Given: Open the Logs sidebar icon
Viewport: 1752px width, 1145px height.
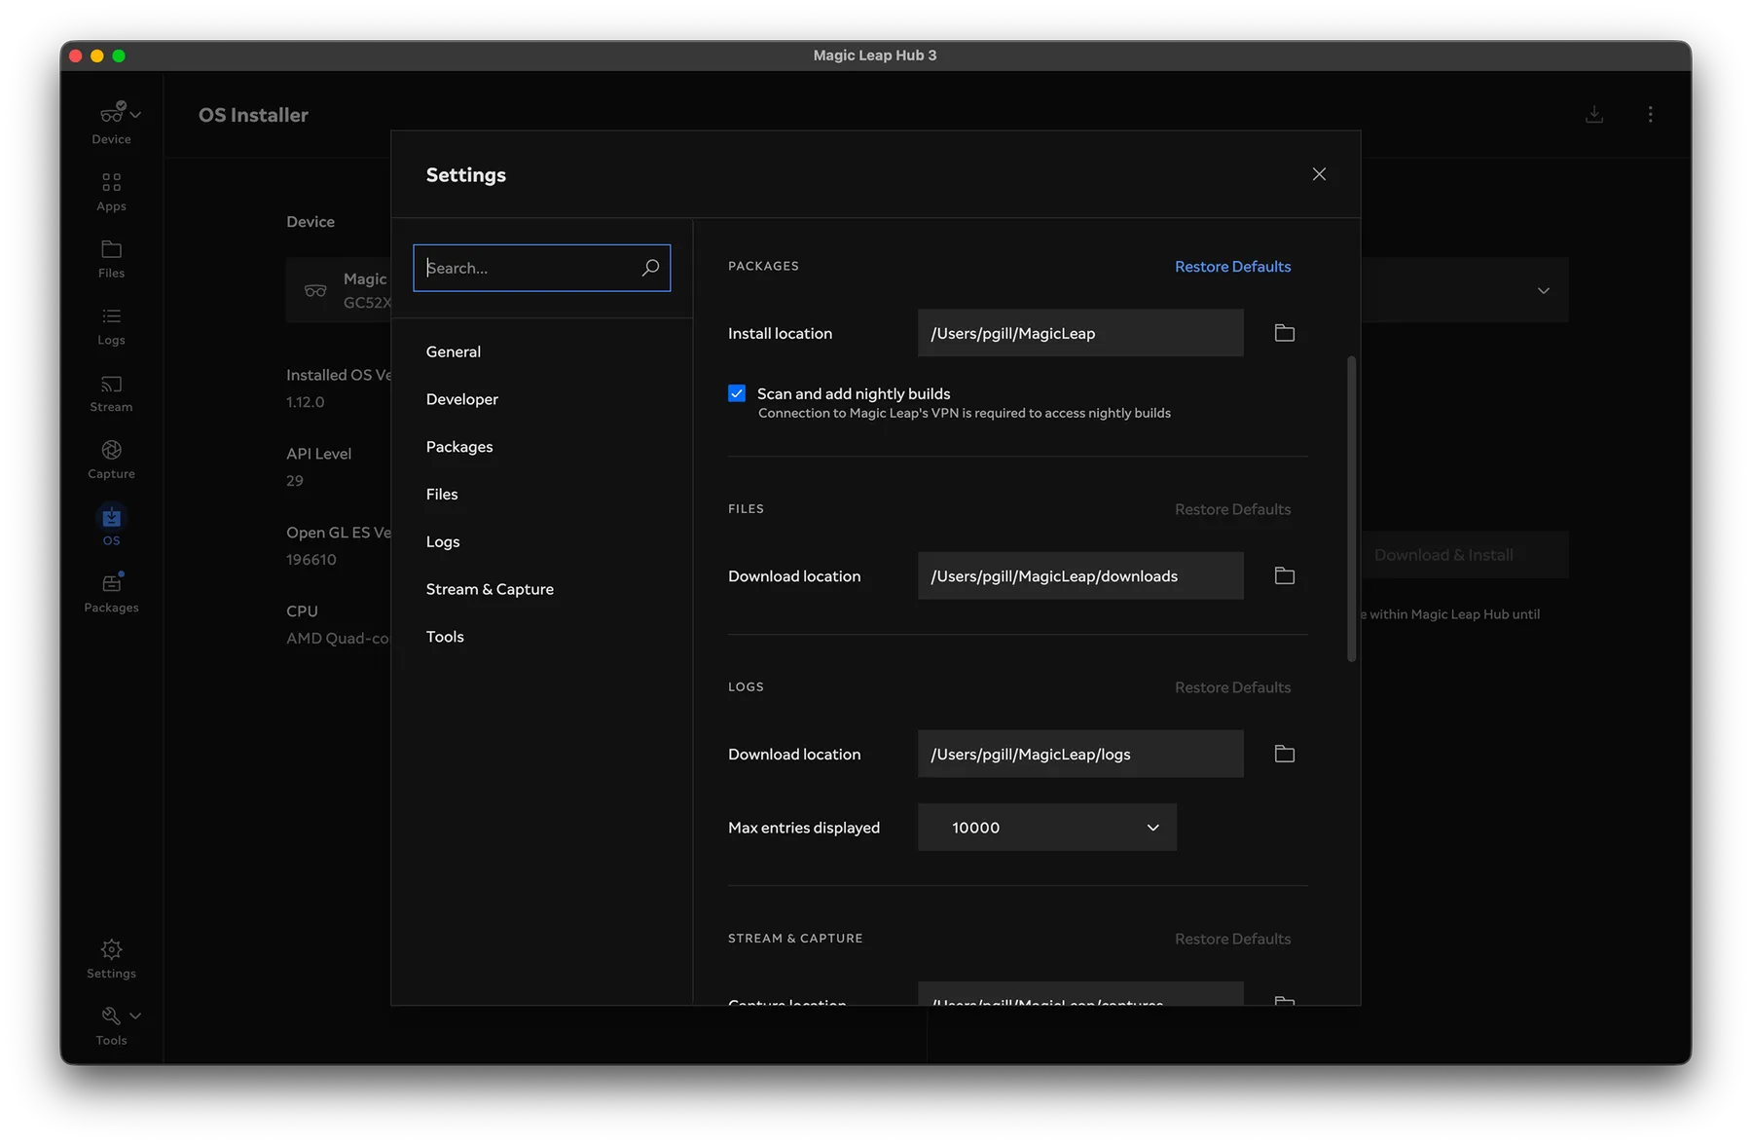Looking at the screenshot, I should [111, 316].
